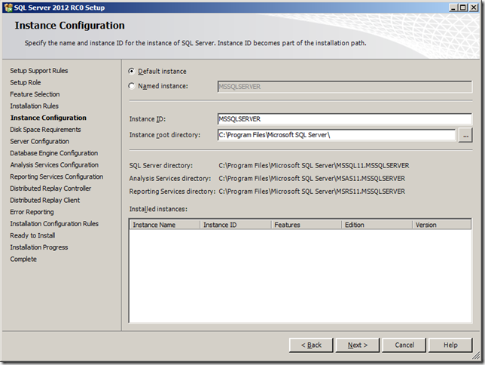Click the Edition column header
The height and width of the screenshot is (365, 485).
point(375,225)
